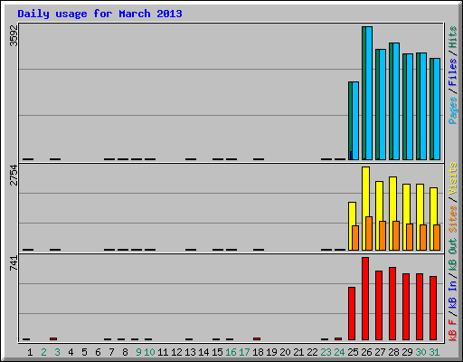
Task: Click the cyan pages bar for day 28
Action: pos(396,101)
